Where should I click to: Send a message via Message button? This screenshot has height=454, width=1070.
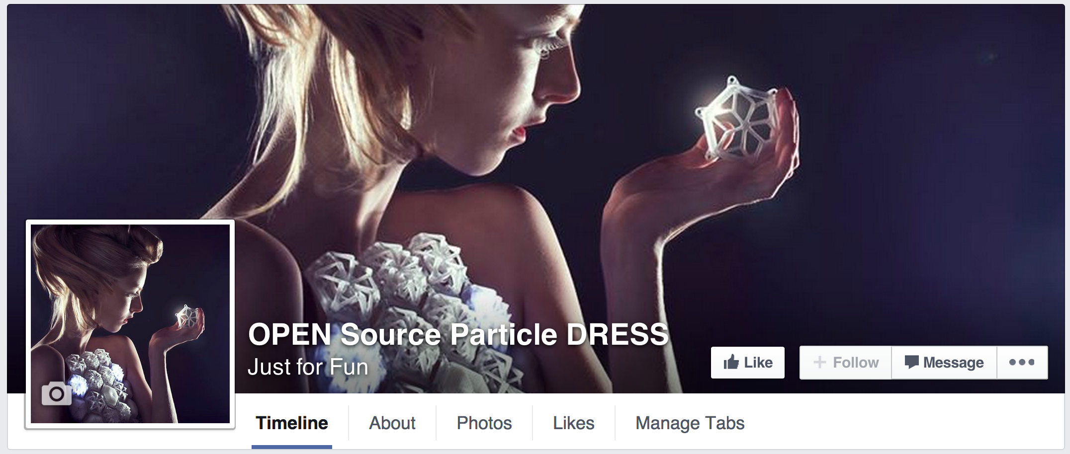point(944,363)
